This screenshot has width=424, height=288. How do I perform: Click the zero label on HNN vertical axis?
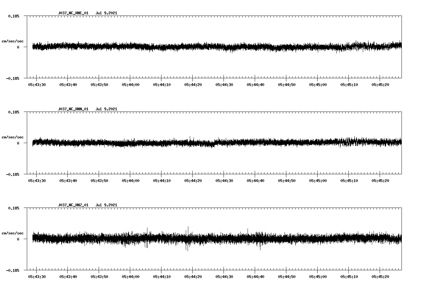(18, 143)
